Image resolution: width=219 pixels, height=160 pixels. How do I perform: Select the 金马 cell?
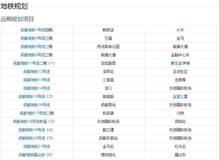click(x=180, y=38)
